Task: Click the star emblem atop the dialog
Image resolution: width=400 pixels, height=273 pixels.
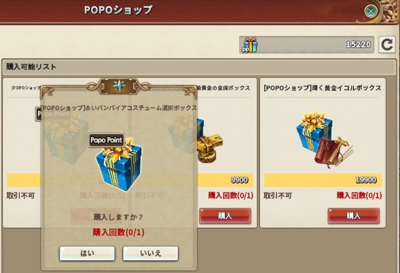Action: 119,86
